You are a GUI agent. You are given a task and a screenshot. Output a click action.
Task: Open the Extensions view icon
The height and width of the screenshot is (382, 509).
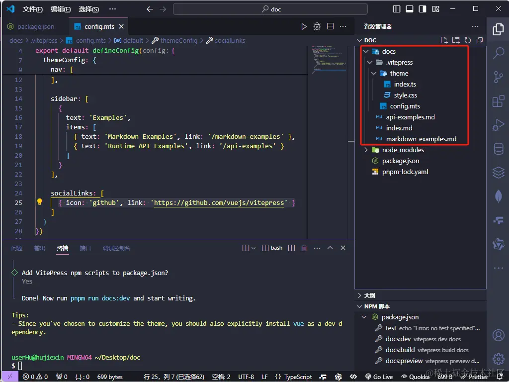498,101
